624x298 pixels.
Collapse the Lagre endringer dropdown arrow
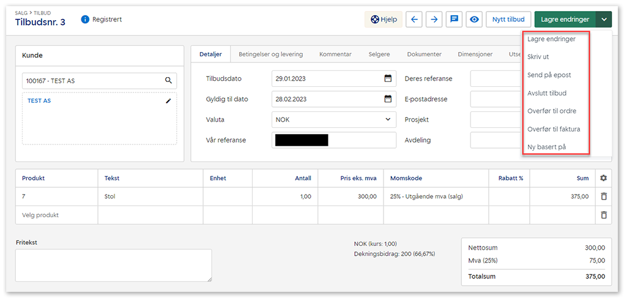604,20
